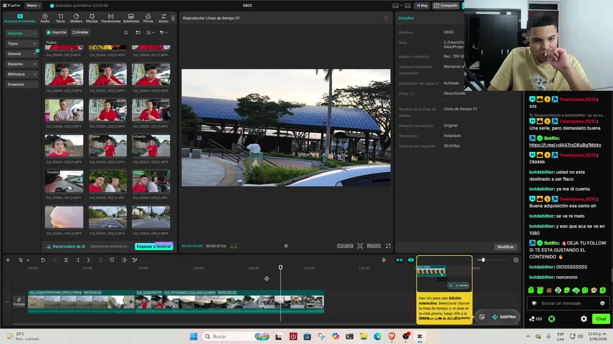Viewport: 613px width, 344px height.
Task: Add a track with the timeline plus icon
Action: (x=8, y=260)
